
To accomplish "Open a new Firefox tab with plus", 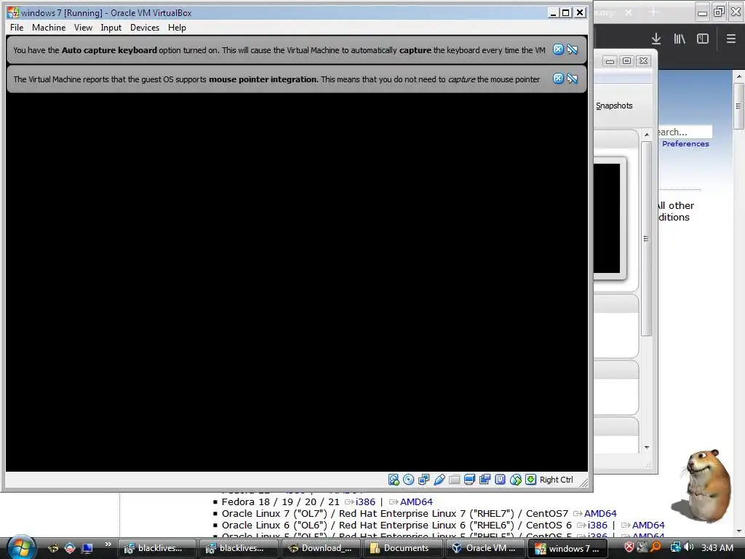I will pos(653,12).
